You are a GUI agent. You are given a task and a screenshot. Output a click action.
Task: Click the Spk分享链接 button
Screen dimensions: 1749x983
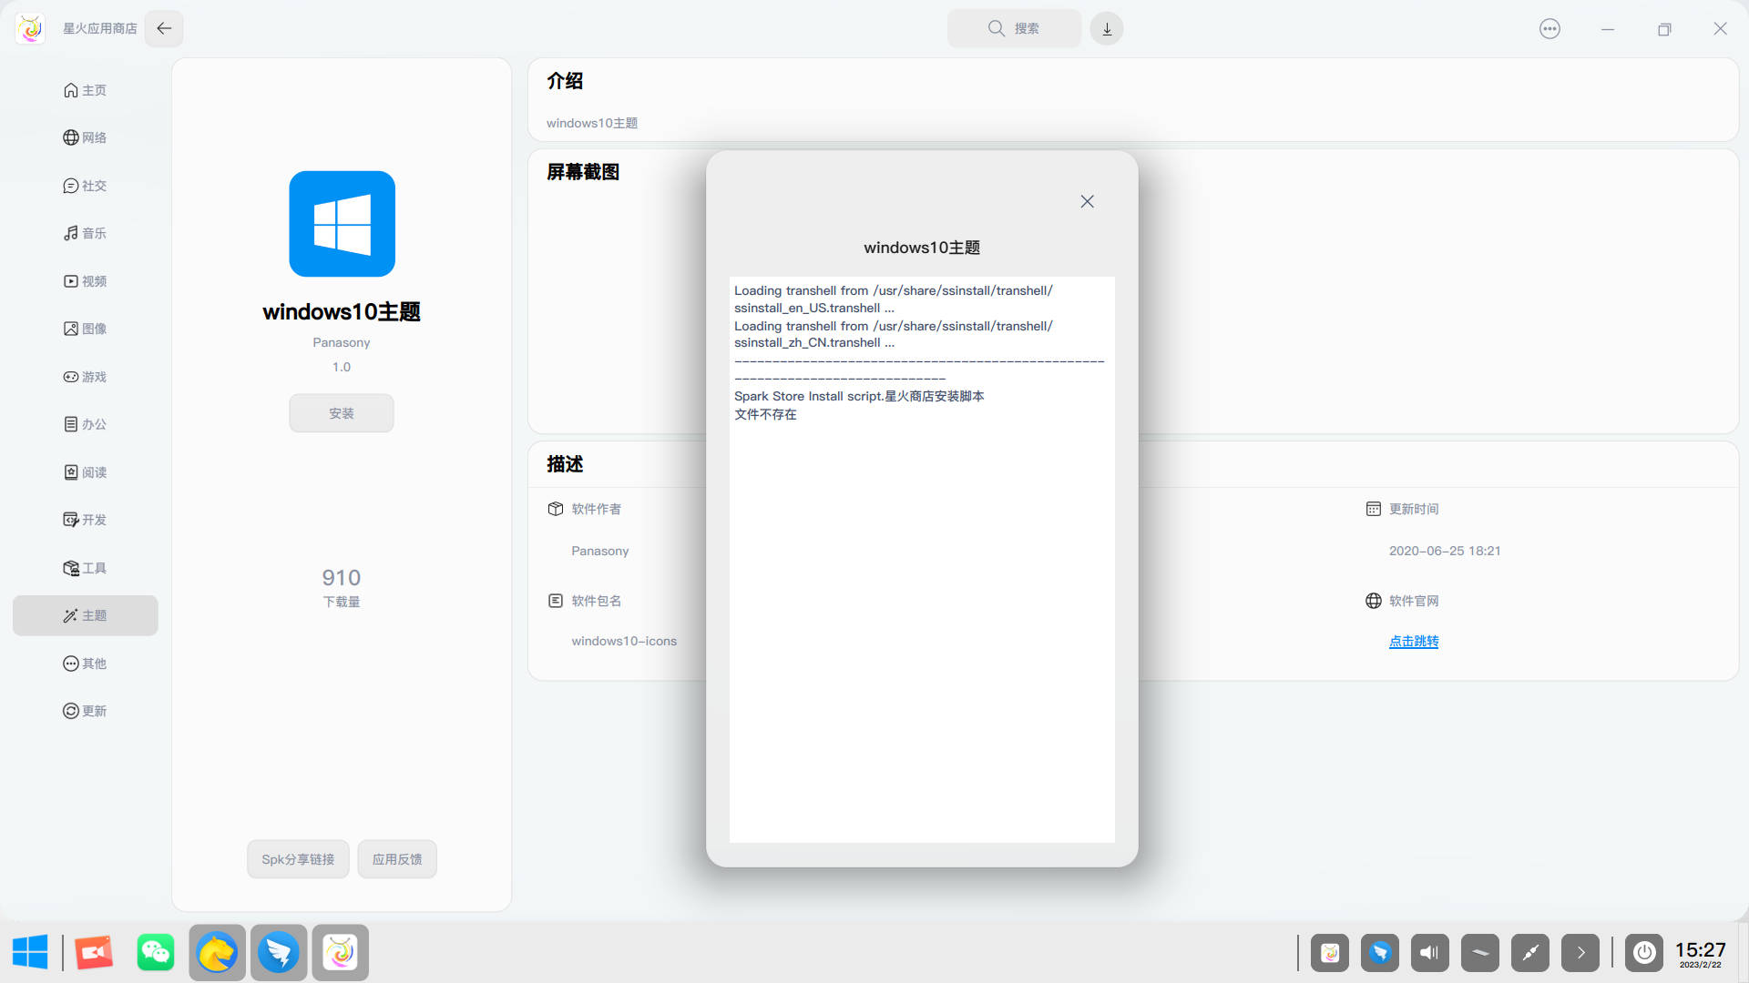298,859
